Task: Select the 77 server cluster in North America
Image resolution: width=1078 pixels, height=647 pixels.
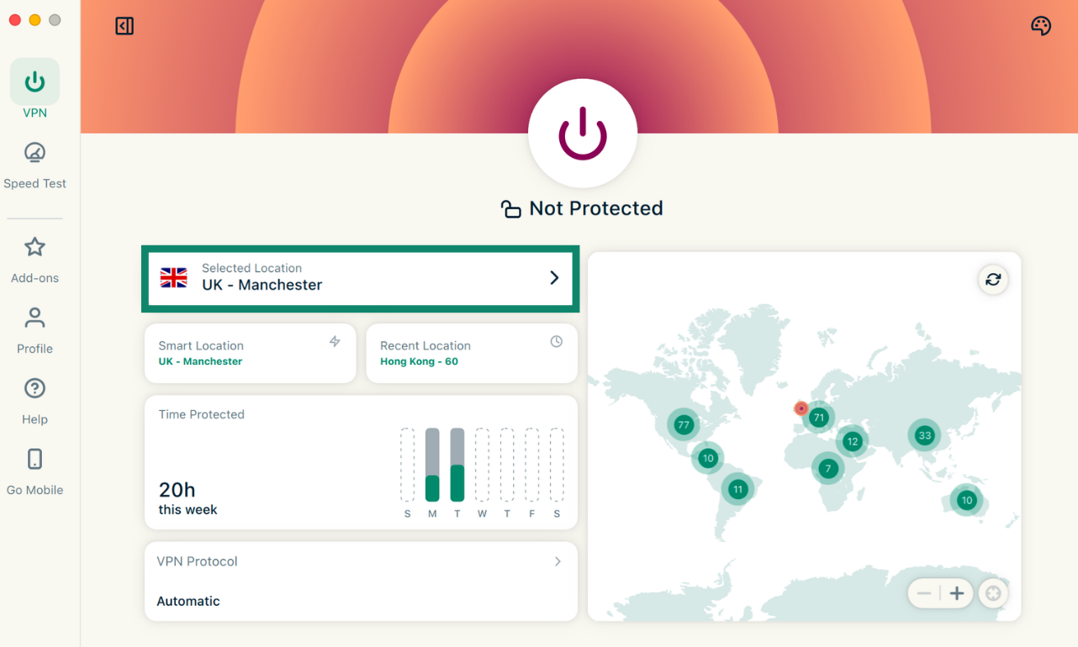Action: click(x=683, y=424)
